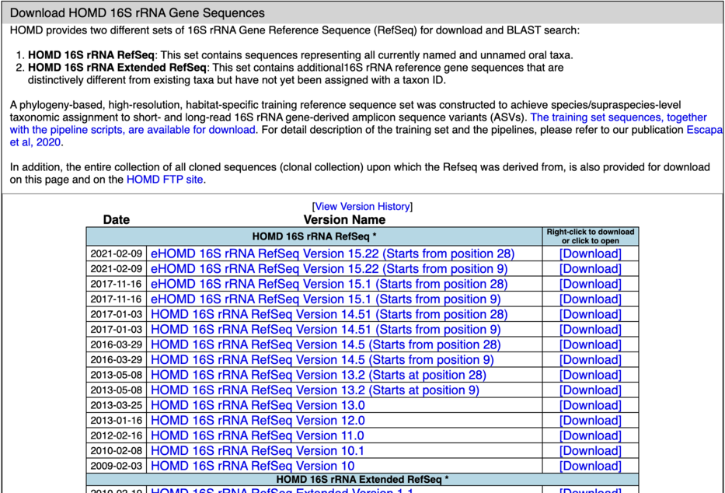Screen dimensions: 725x493
Task: Click Download for Version 14.5 position 28
Action: (590, 344)
